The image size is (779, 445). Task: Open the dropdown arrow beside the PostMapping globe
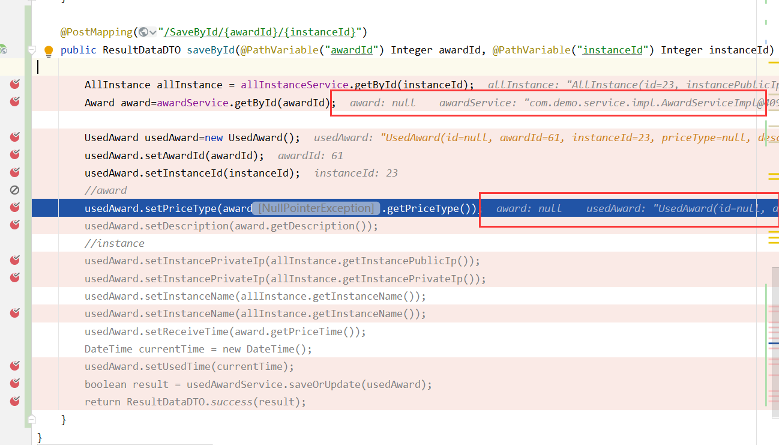[152, 32]
